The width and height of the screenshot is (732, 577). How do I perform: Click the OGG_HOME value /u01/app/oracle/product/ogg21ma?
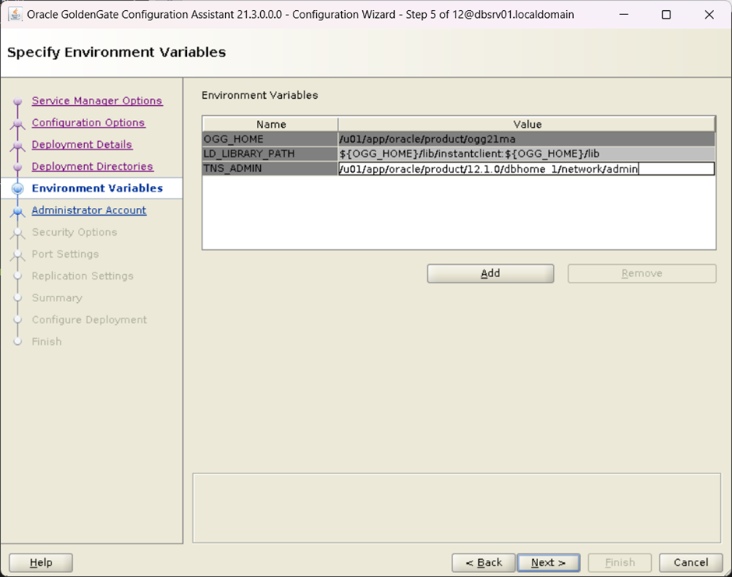pyautogui.click(x=526, y=139)
